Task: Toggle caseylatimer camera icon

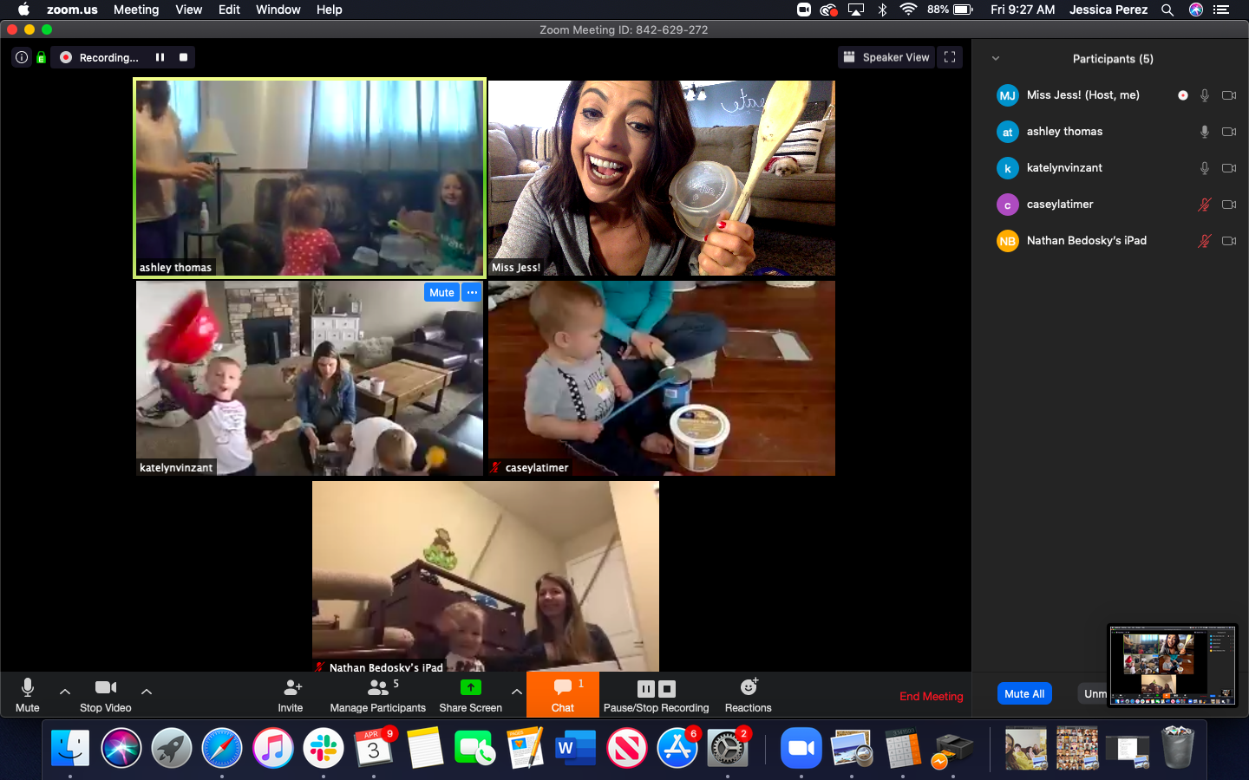Action: click(1229, 205)
